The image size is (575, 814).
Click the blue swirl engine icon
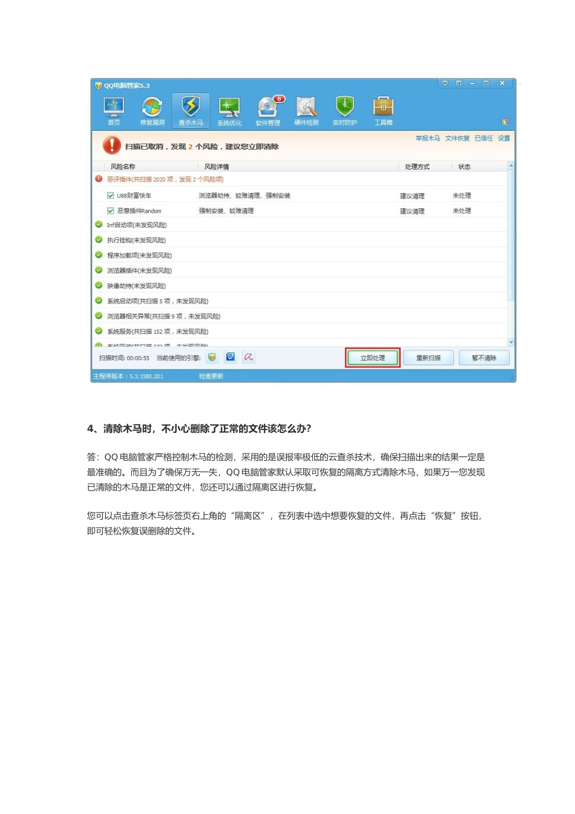click(x=230, y=357)
